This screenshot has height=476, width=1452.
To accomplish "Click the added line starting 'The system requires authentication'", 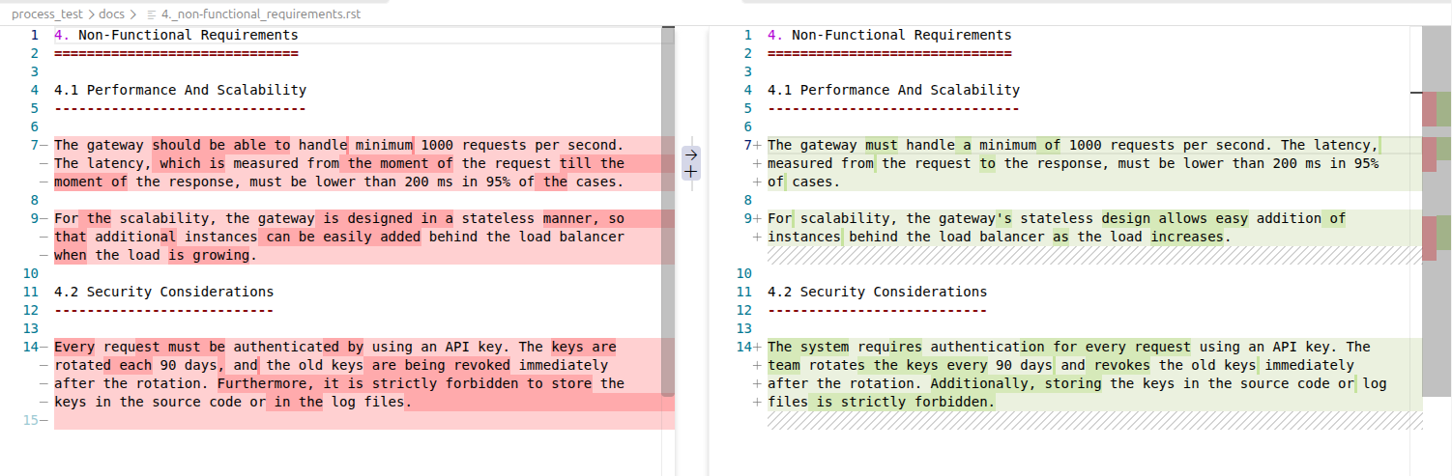I will coord(1068,347).
